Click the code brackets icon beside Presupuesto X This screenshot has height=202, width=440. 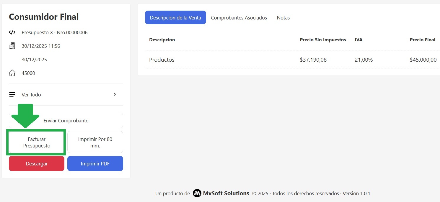pos(12,32)
